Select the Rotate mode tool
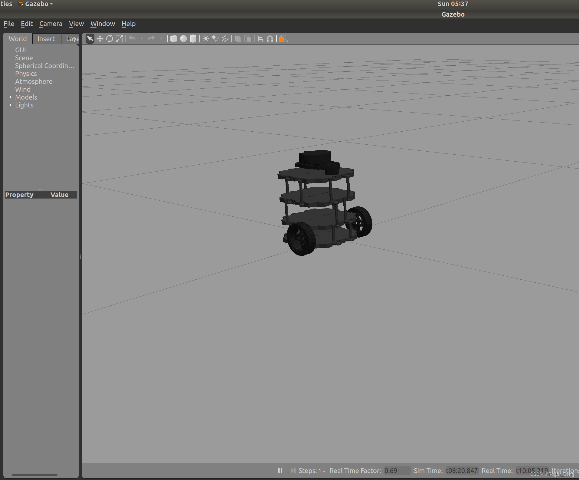 point(110,39)
